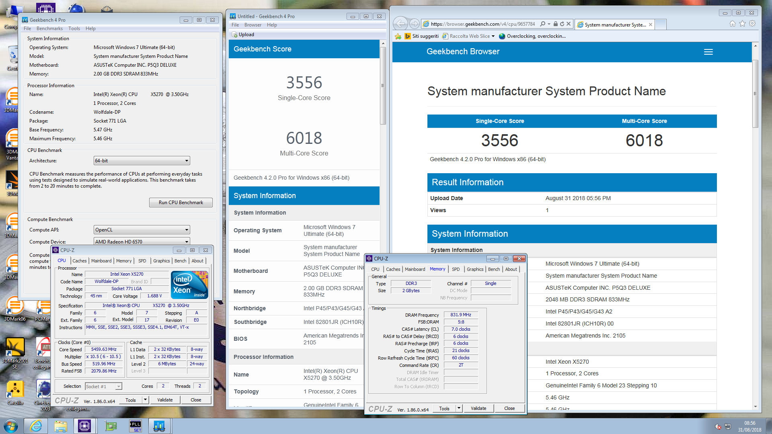This screenshot has height=434, width=772.
Task: Open Tools menu in Geekbench 4 Pro
Action: pos(74,29)
